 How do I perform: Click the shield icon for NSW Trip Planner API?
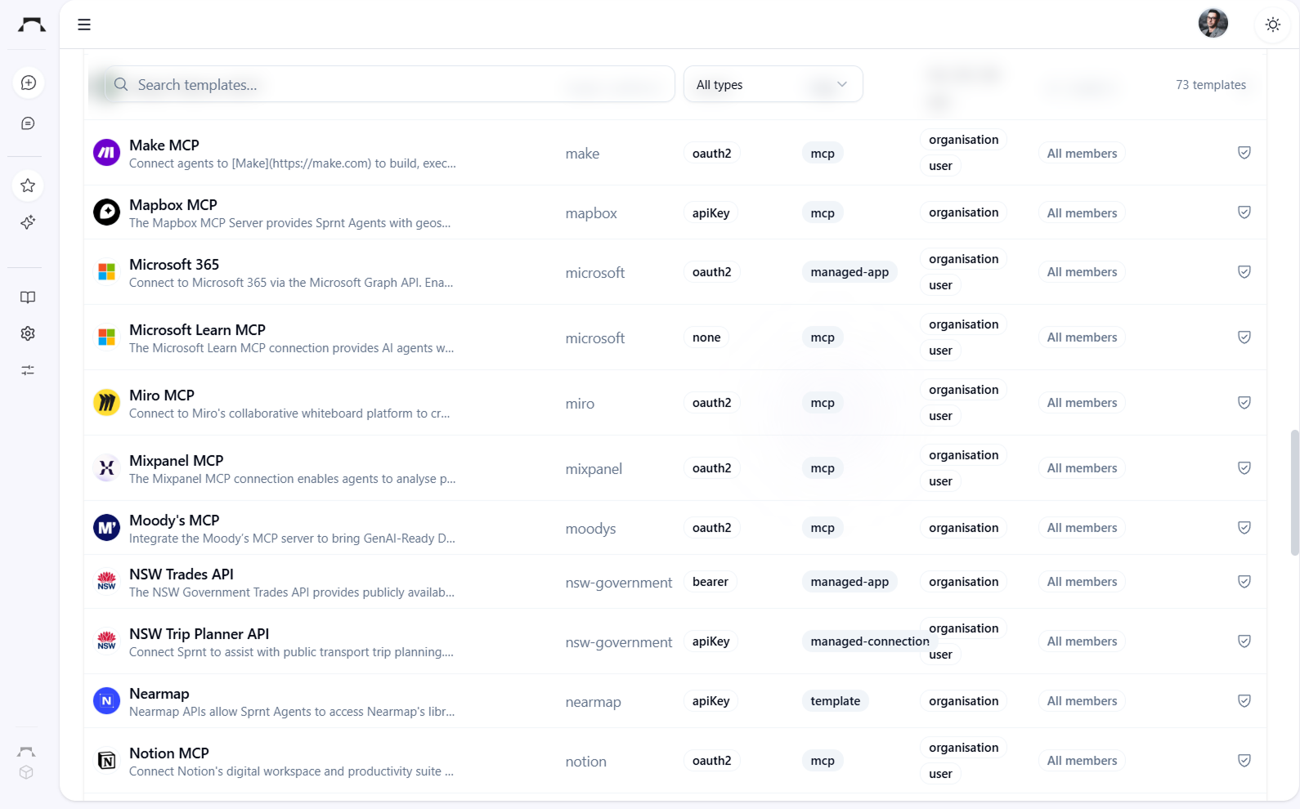pyautogui.click(x=1244, y=641)
